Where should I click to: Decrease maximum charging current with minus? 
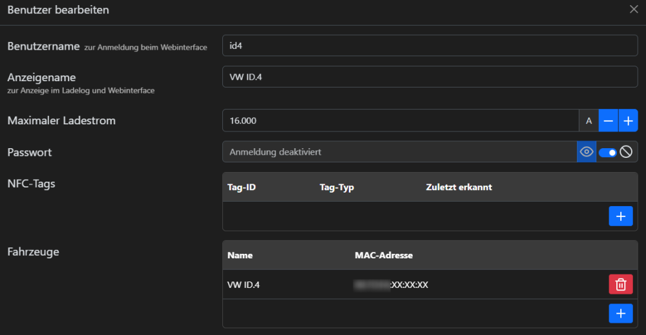[x=608, y=120]
